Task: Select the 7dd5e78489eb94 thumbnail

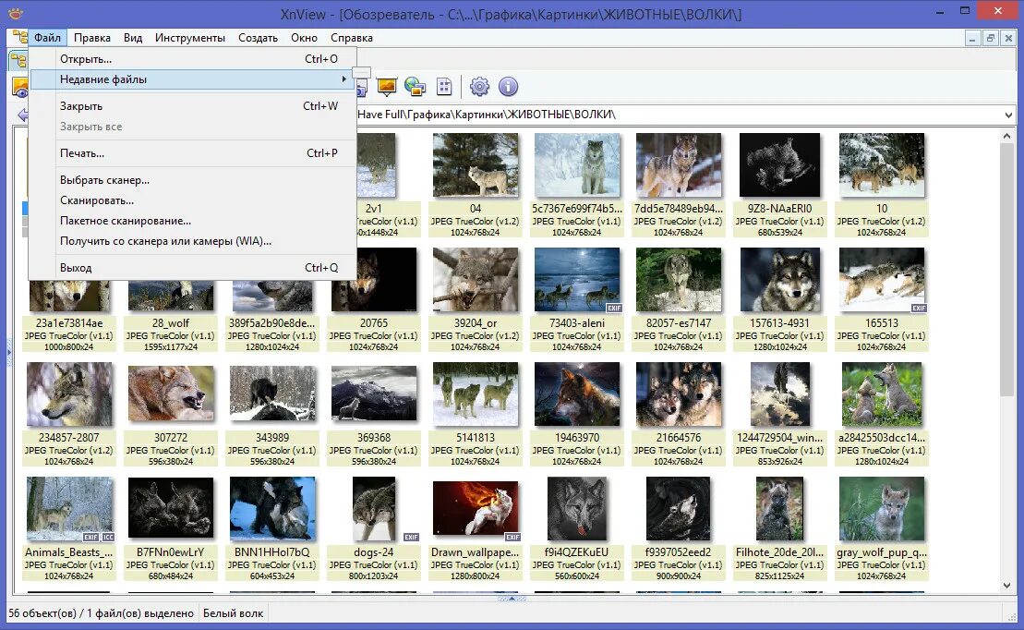Action: tap(679, 165)
